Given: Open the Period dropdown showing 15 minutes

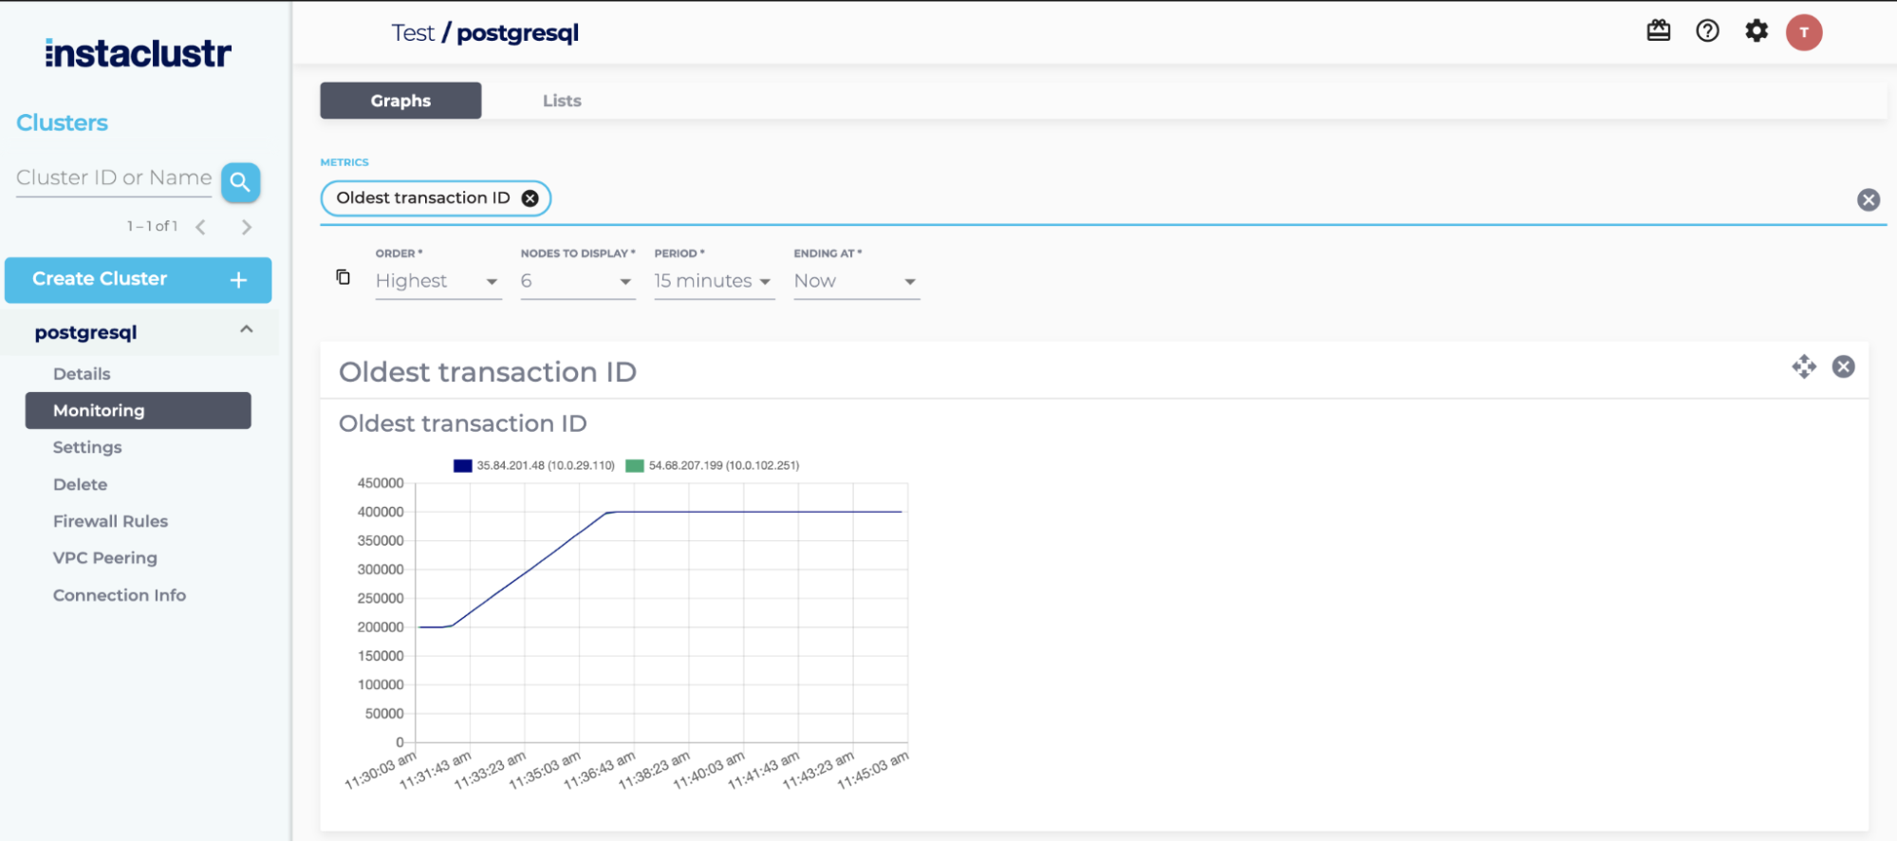Looking at the screenshot, I should (713, 282).
